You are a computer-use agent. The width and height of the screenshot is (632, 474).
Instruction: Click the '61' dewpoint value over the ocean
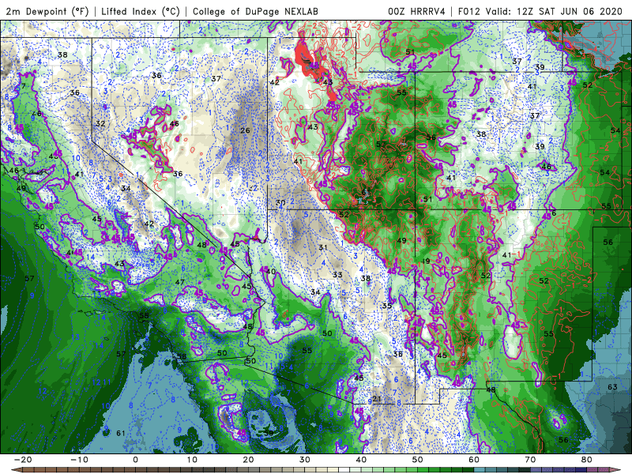pos(121,433)
